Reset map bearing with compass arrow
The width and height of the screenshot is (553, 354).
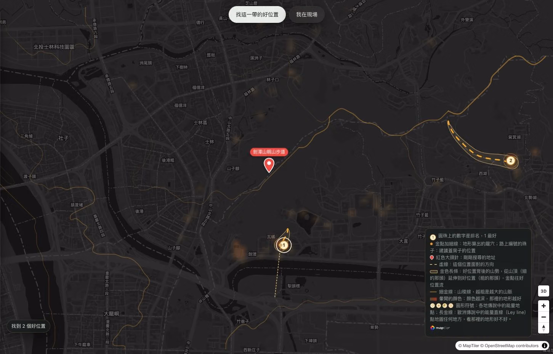pos(543,328)
